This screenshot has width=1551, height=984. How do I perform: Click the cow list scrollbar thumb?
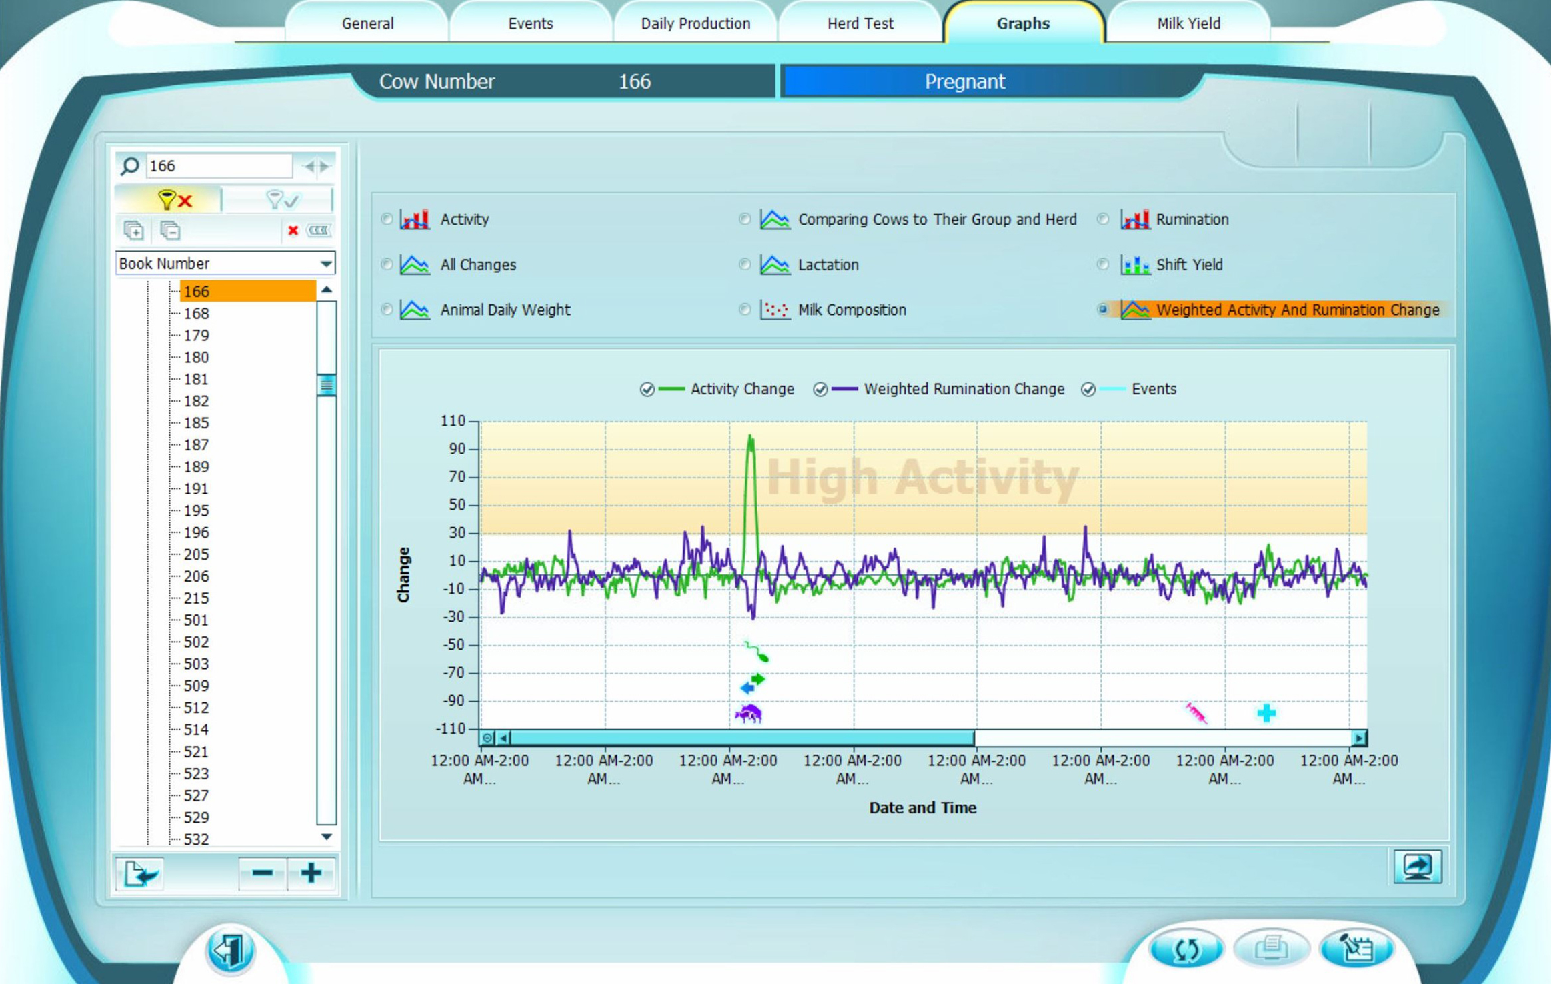point(327,385)
